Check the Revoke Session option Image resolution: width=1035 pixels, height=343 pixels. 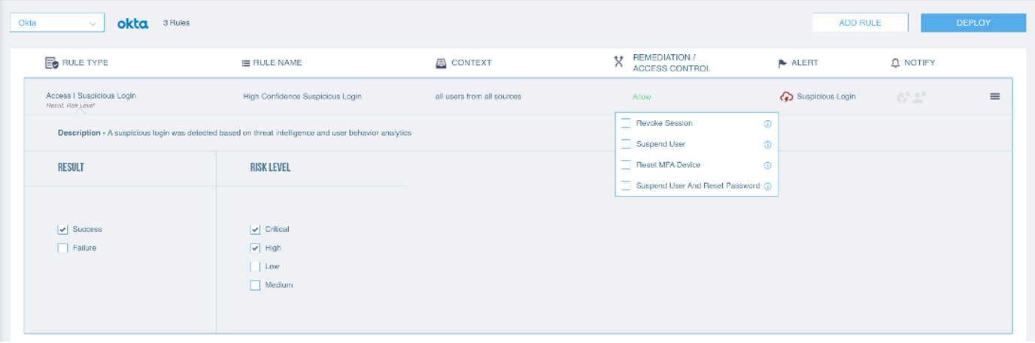[x=626, y=123]
